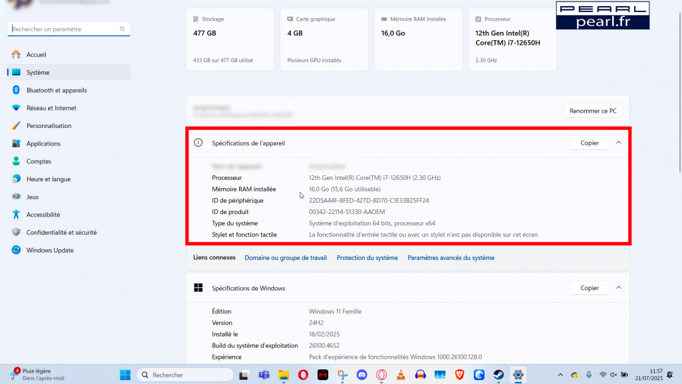
Task: Select Jeux in the sidebar
Action: [x=69, y=197]
